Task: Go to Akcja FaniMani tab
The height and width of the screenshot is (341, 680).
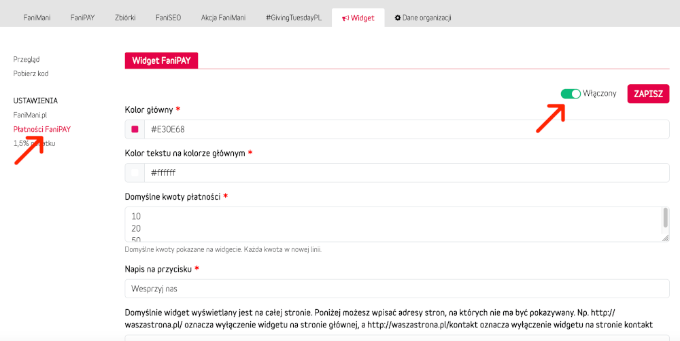Action: (223, 18)
